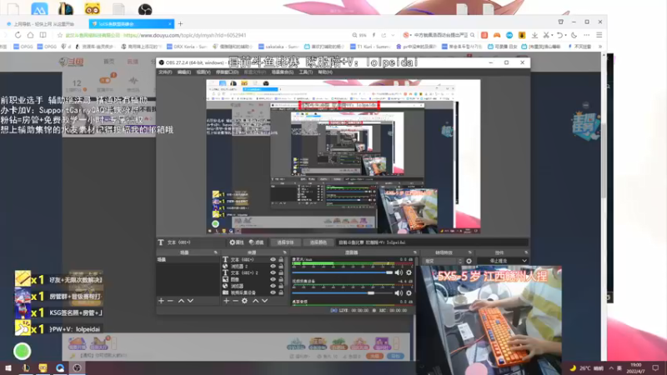Screen dimensions: 667x375
Task: Open first mixer channel settings gear
Action: click(x=409, y=272)
